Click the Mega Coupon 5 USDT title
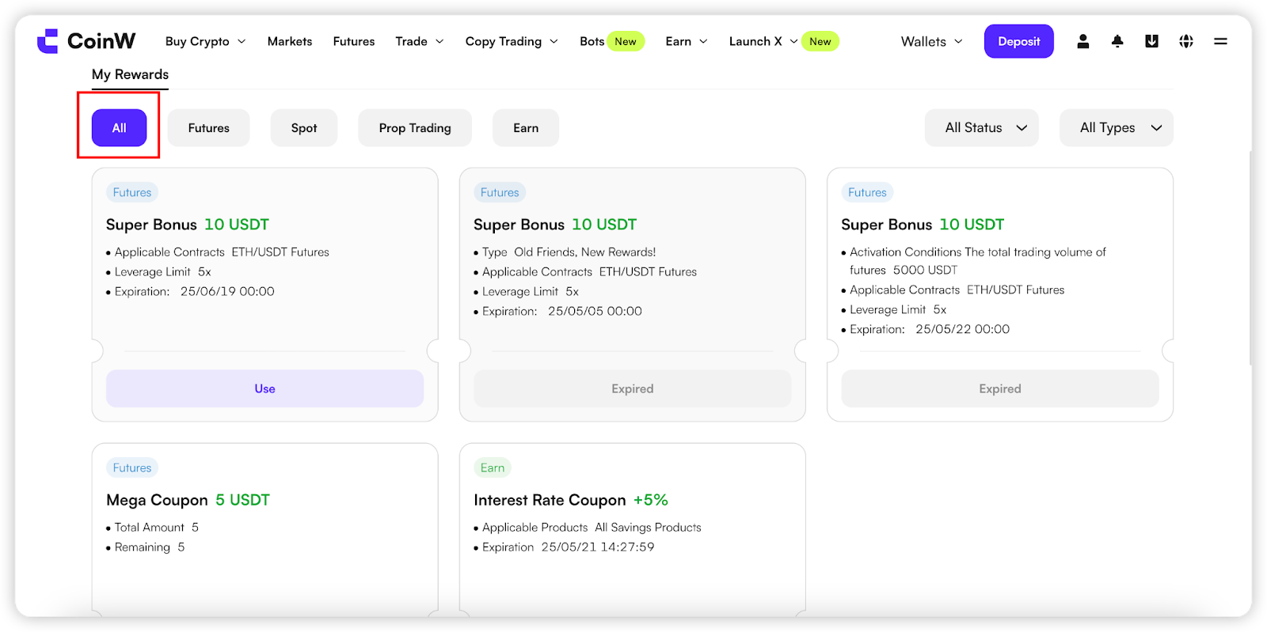This screenshot has width=1267, height=632. [188, 500]
